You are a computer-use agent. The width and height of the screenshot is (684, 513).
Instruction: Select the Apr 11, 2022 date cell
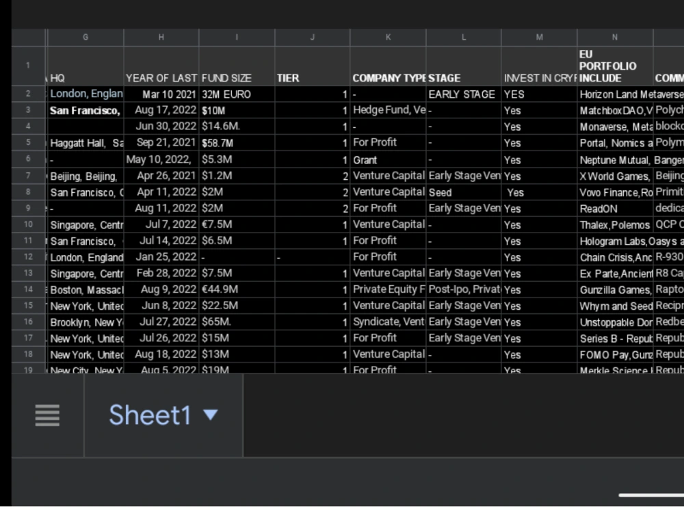pos(161,192)
